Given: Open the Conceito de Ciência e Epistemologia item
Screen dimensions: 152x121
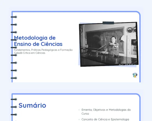Looking at the screenshot, I should 105,119.
